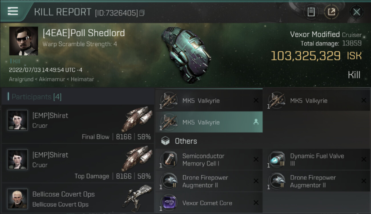Screen dimensions: 371x214
Task: Click the [4EAE]Poll Shedlord name
Action: click(84, 33)
